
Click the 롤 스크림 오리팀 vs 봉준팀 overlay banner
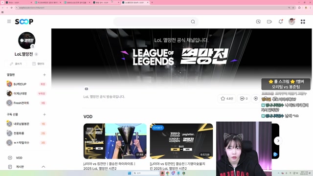286,84
